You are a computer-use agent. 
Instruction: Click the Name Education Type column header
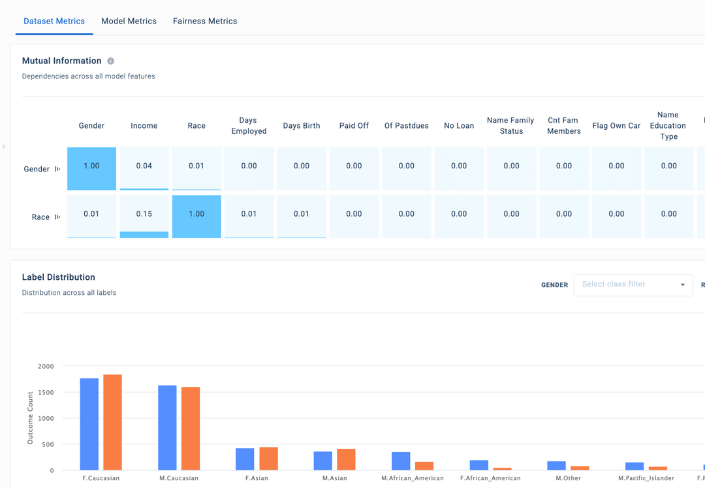[668, 125]
